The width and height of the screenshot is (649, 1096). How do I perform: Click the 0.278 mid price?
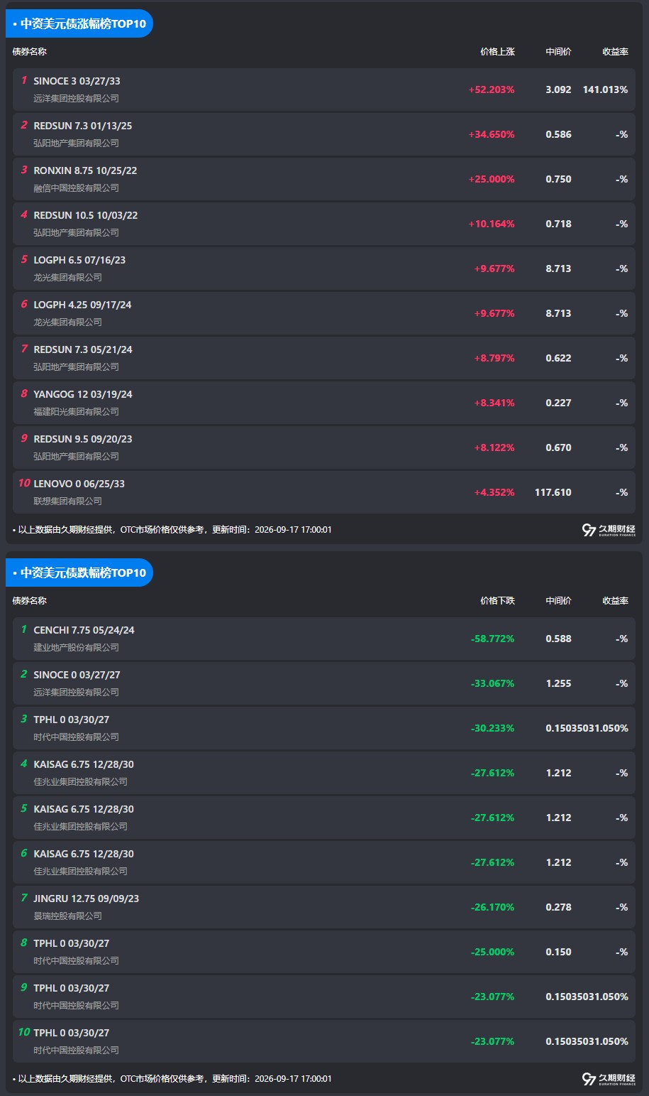(558, 907)
